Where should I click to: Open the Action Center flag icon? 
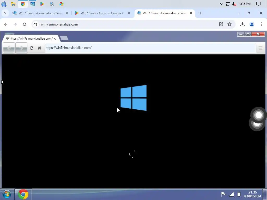pos(223,194)
